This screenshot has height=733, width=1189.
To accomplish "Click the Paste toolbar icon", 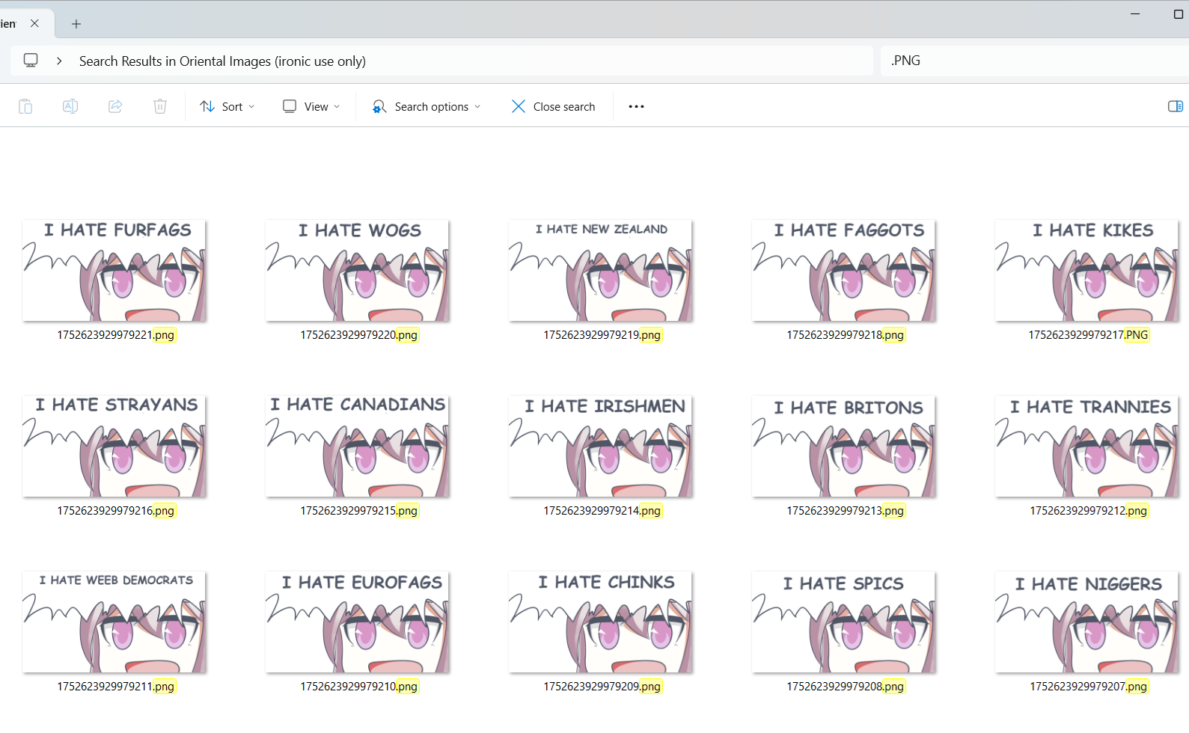I will 25,106.
